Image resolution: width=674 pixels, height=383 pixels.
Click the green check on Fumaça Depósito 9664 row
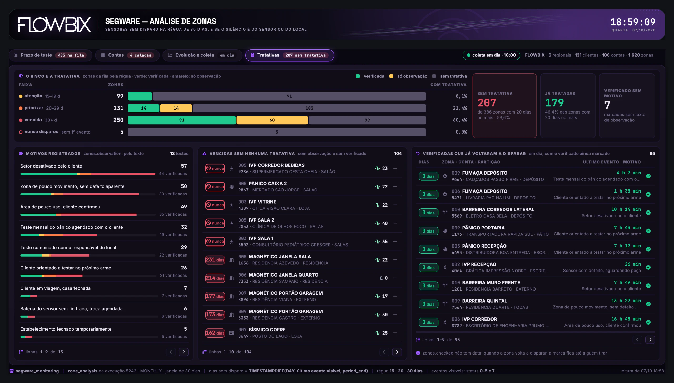tap(648, 176)
